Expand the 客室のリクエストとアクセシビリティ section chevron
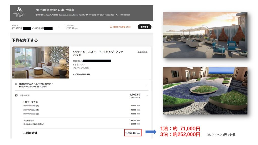 147,85
